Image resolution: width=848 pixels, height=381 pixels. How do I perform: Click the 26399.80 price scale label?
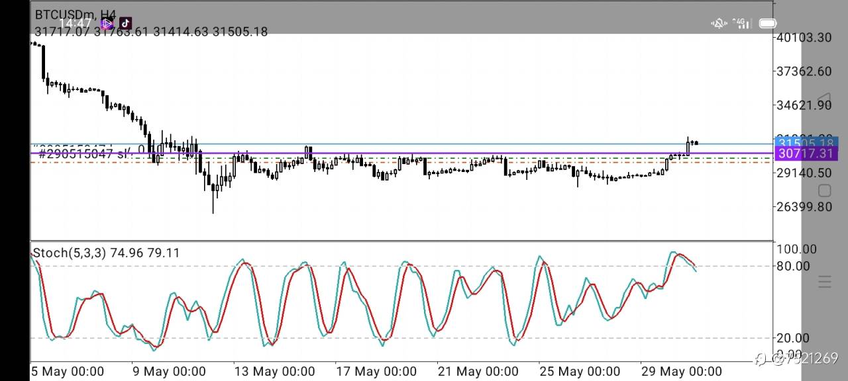tap(804, 206)
